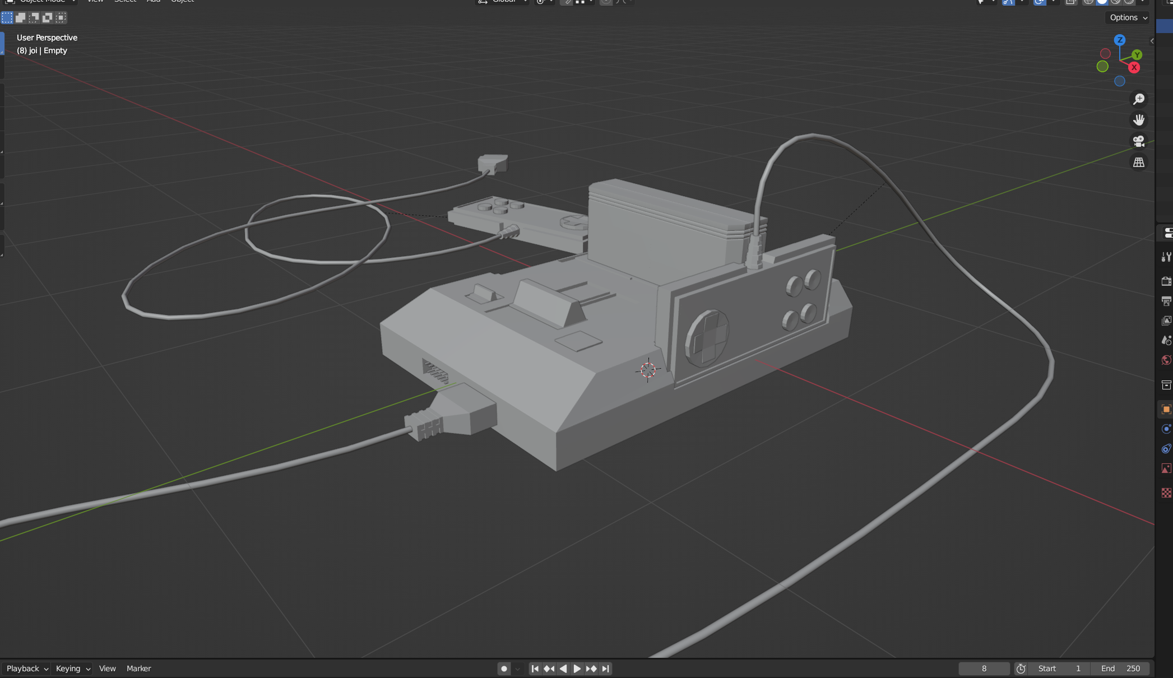
Task: Snap view to the Z axis gizmo
Action: tap(1119, 40)
